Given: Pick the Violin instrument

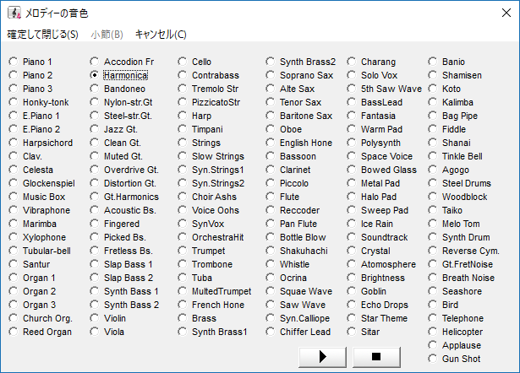Looking at the screenshot, I should 95,318.
